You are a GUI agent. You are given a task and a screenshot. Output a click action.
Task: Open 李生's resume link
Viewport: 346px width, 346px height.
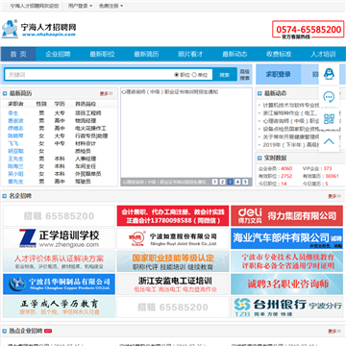[x=13, y=113]
